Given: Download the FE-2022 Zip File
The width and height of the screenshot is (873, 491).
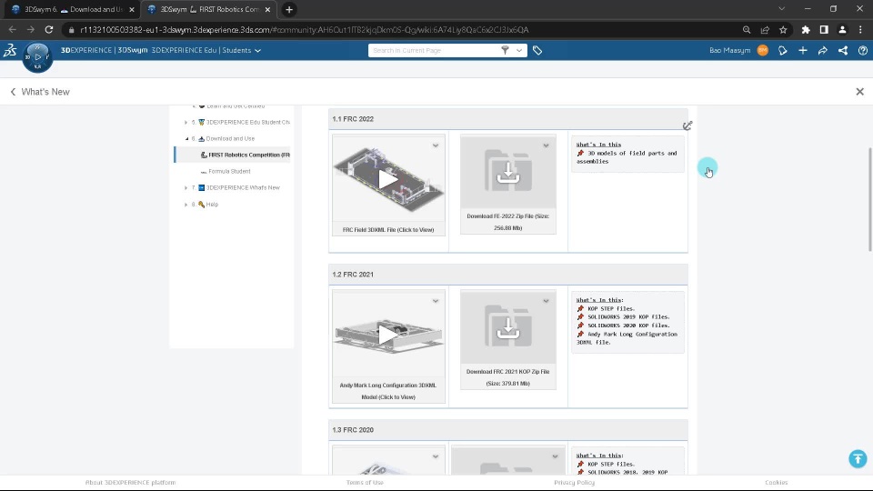Looking at the screenshot, I should [507, 173].
